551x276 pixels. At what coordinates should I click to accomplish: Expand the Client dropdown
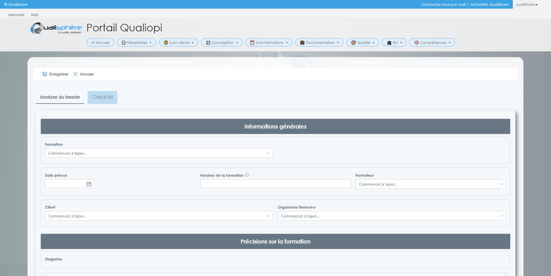tap(268, 216)
